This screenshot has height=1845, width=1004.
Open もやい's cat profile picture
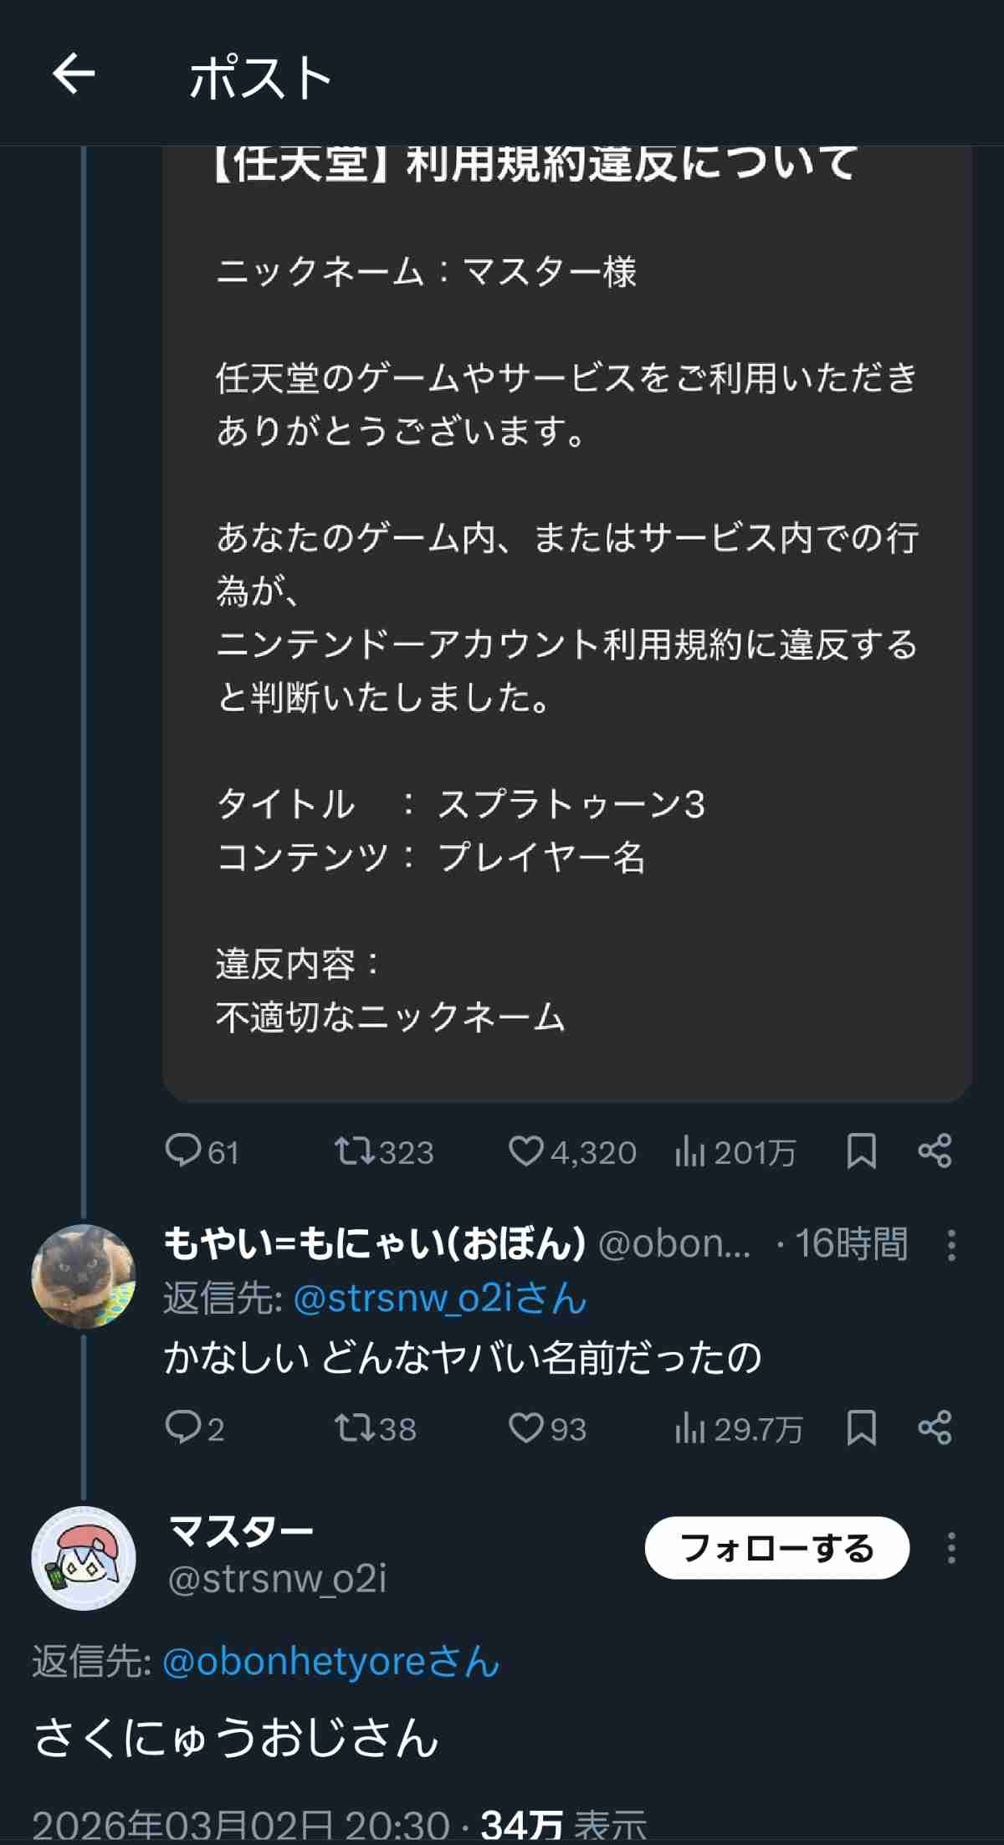point(84,1276)
